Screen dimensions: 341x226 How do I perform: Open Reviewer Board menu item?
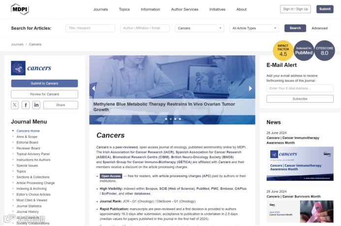pos(28,148)
